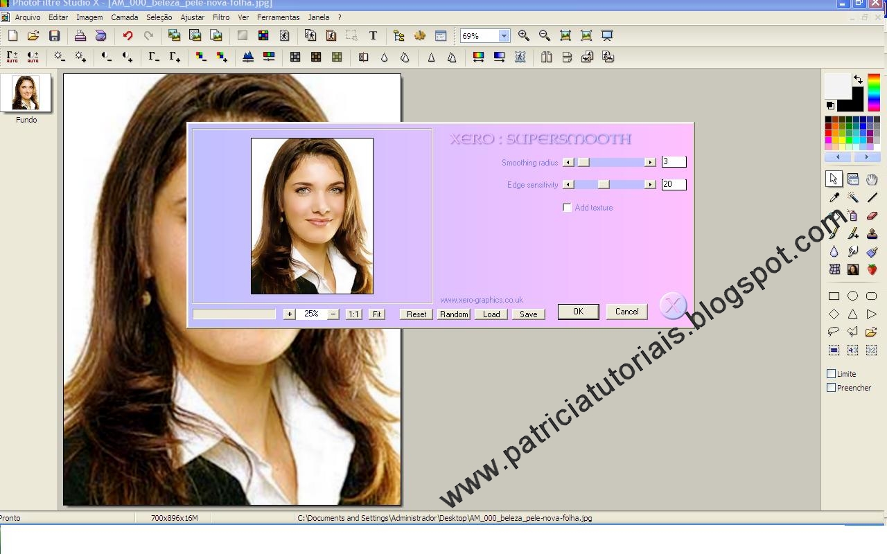Click the RGB color mode icon

pos(263,35)
